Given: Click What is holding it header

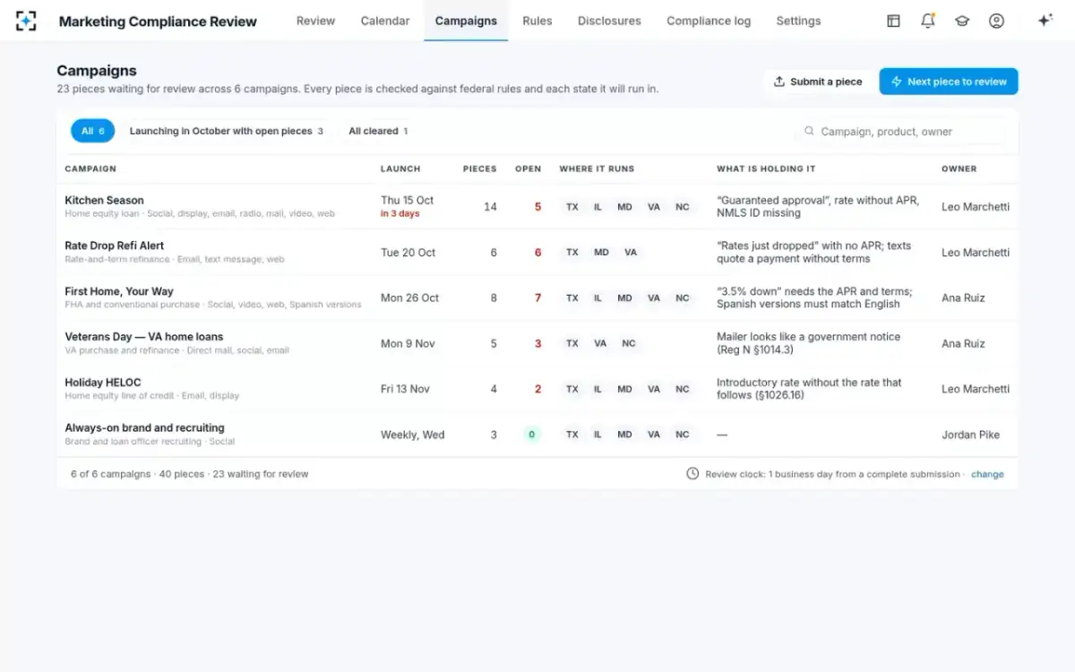Looking at the screenshot, I should (766, 168).
